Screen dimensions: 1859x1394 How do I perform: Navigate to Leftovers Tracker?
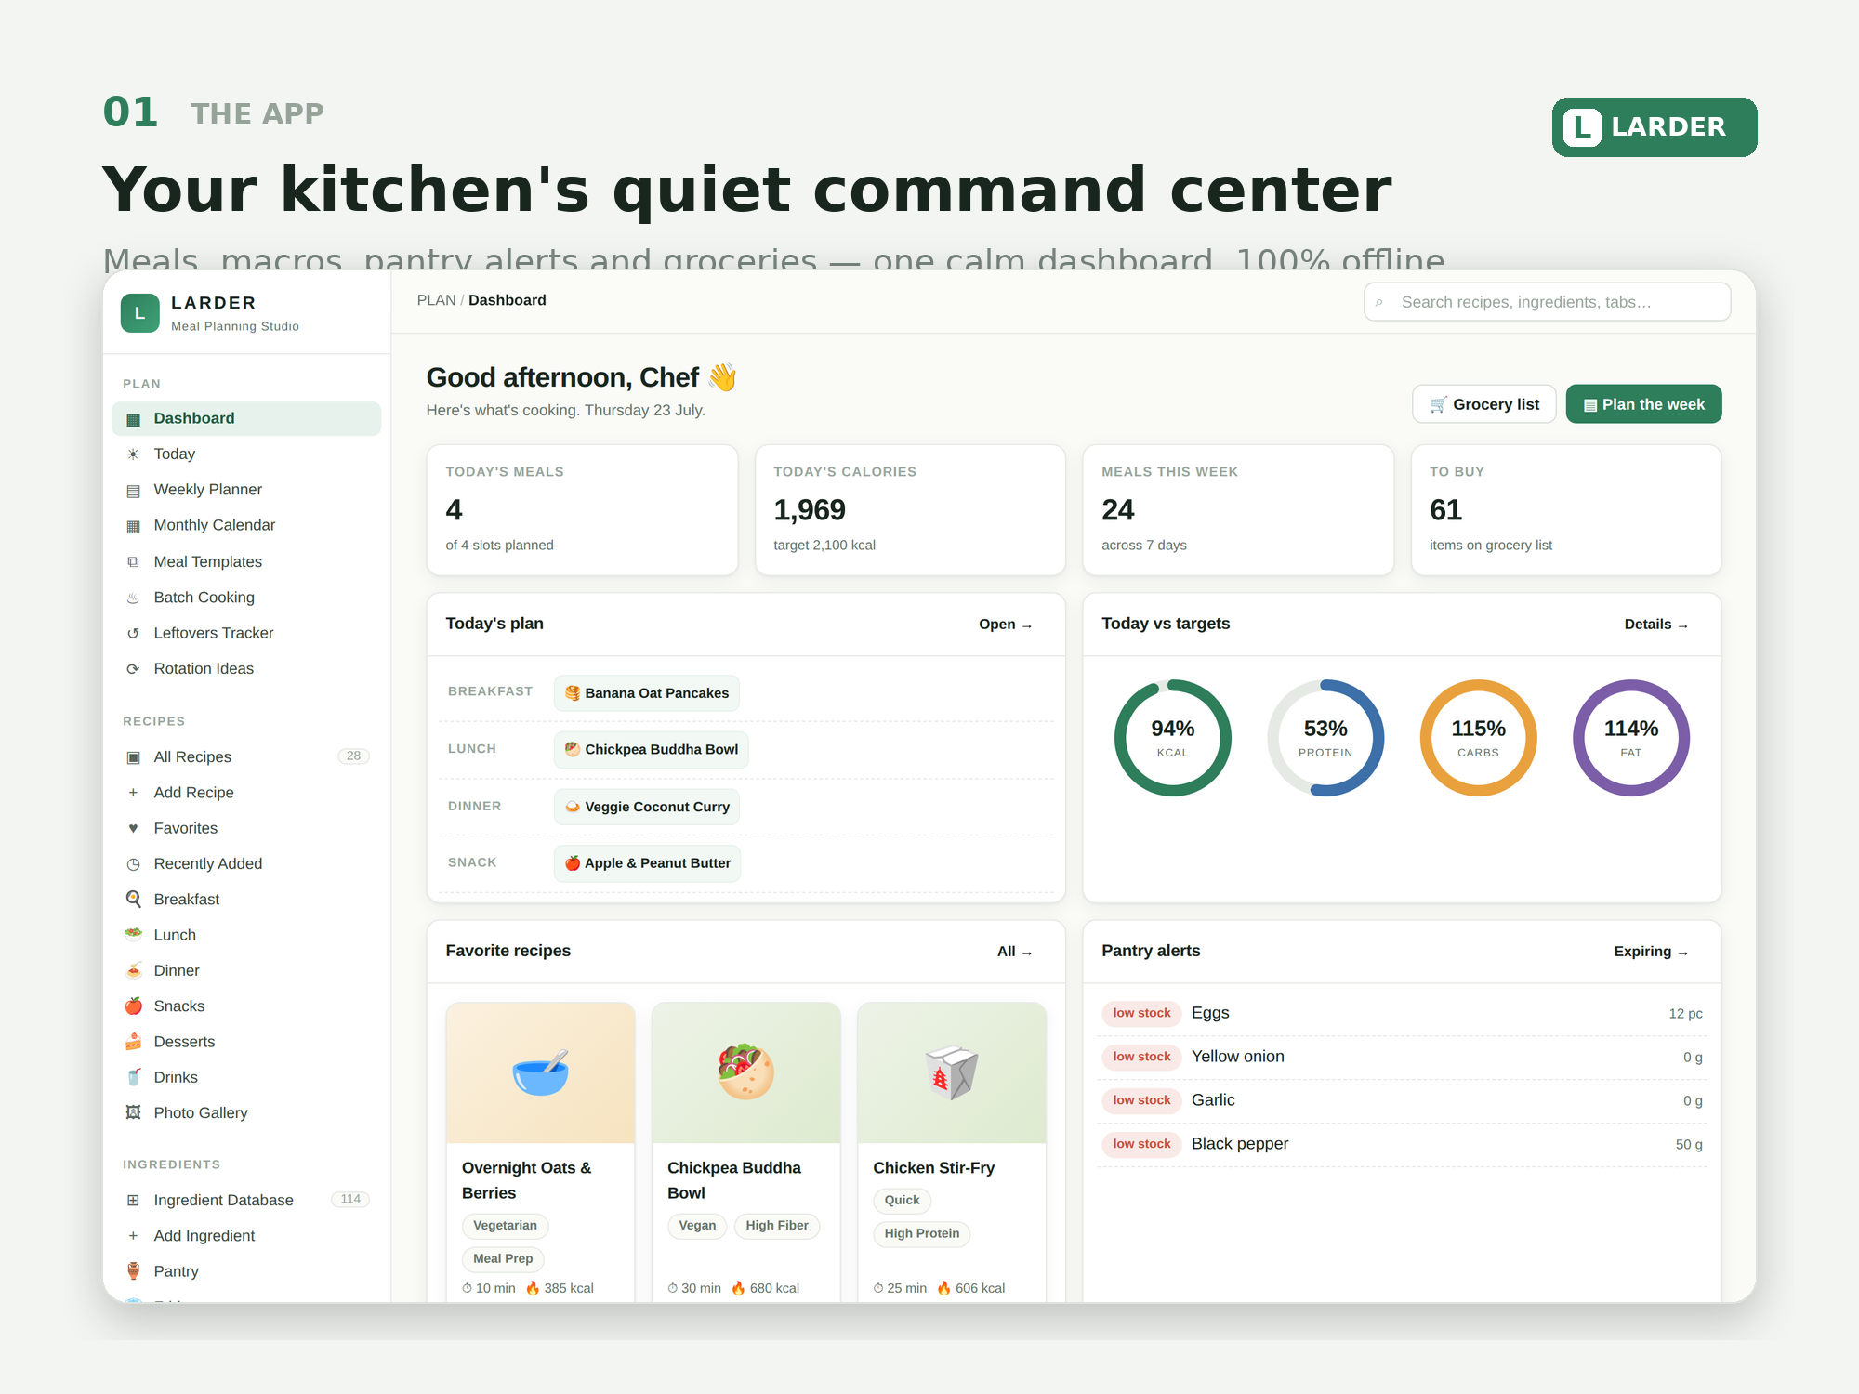[246, 633]
